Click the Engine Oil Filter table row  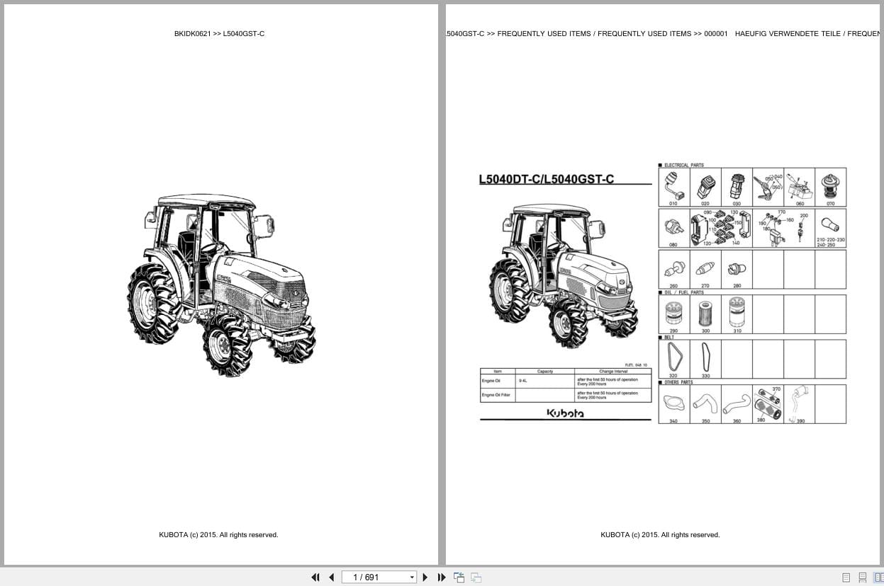566,395
